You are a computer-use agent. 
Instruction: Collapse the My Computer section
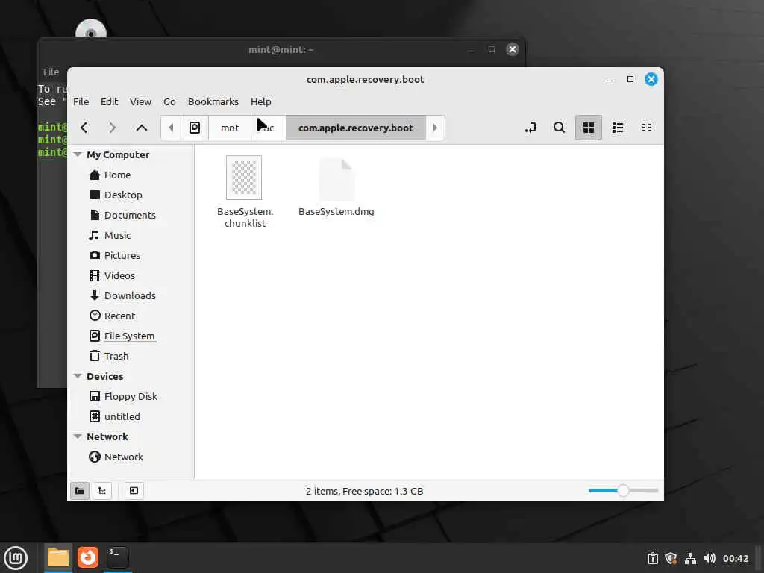(x=78, y=154)
